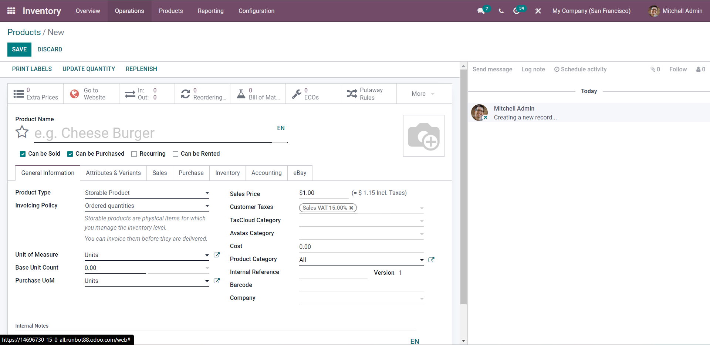Viewport: 710px width, 345px height.
Task: Switch to the Sales tab
Action: [x=160, y=173]
